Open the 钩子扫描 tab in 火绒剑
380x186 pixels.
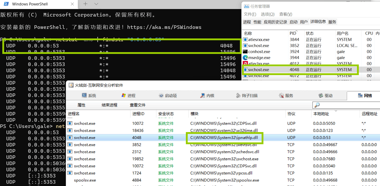tap(247, 95)
